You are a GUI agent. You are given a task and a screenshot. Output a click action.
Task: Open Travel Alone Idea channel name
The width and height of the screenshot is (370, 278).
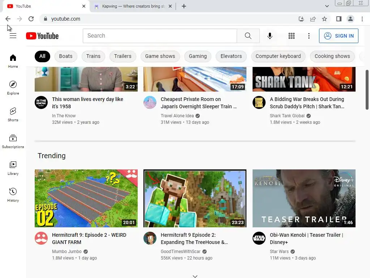177,116
